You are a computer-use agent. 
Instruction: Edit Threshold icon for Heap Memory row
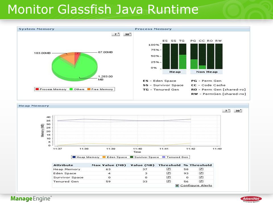pos(169,169)
